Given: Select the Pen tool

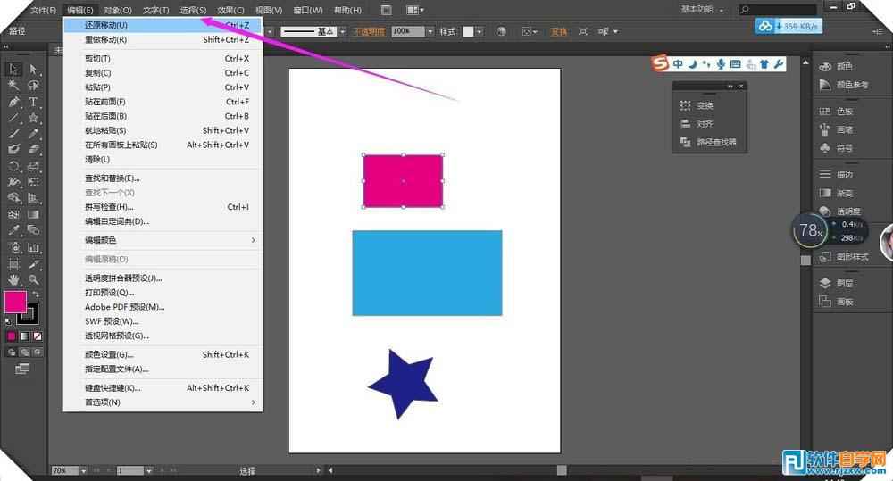Looking at the screenshot, I should 13,102.
